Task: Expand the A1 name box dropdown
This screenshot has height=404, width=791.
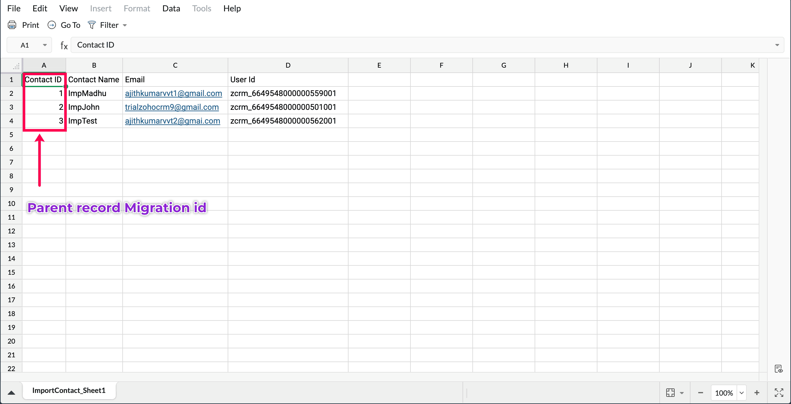Action: coord(45,45)
